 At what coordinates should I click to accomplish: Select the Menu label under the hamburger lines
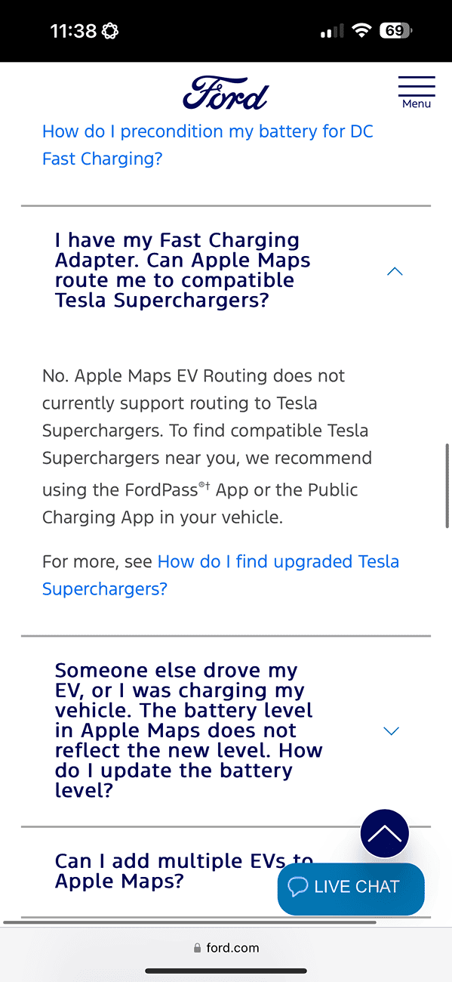[x=417, y=103]
